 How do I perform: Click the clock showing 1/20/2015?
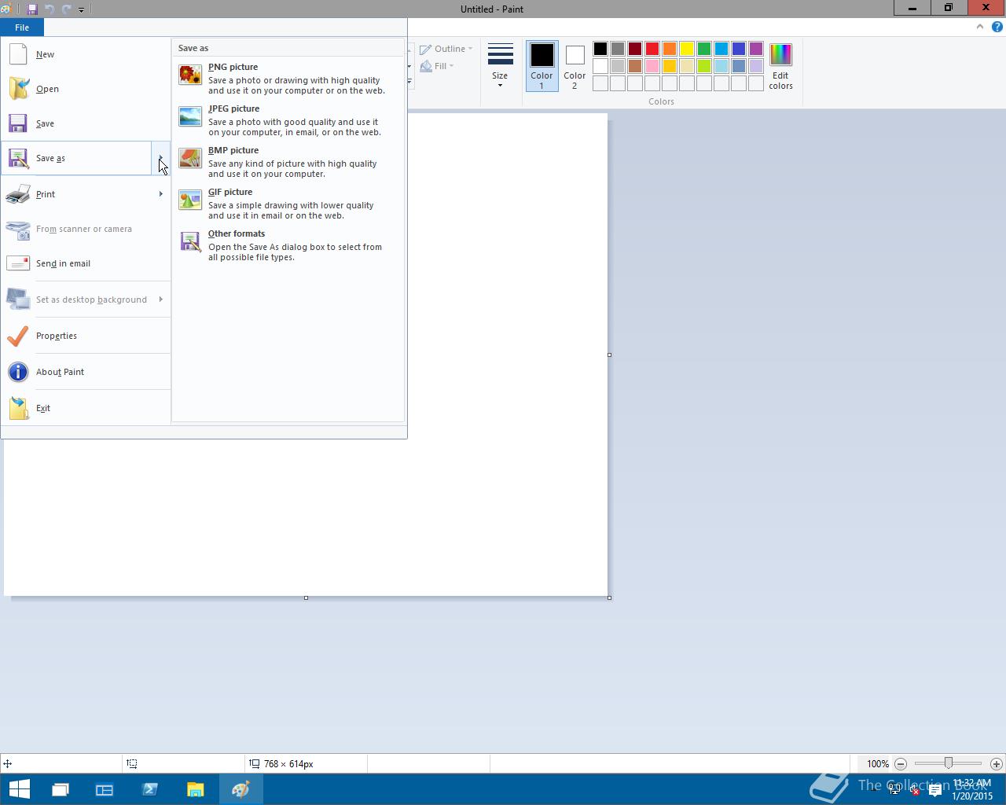972,790
